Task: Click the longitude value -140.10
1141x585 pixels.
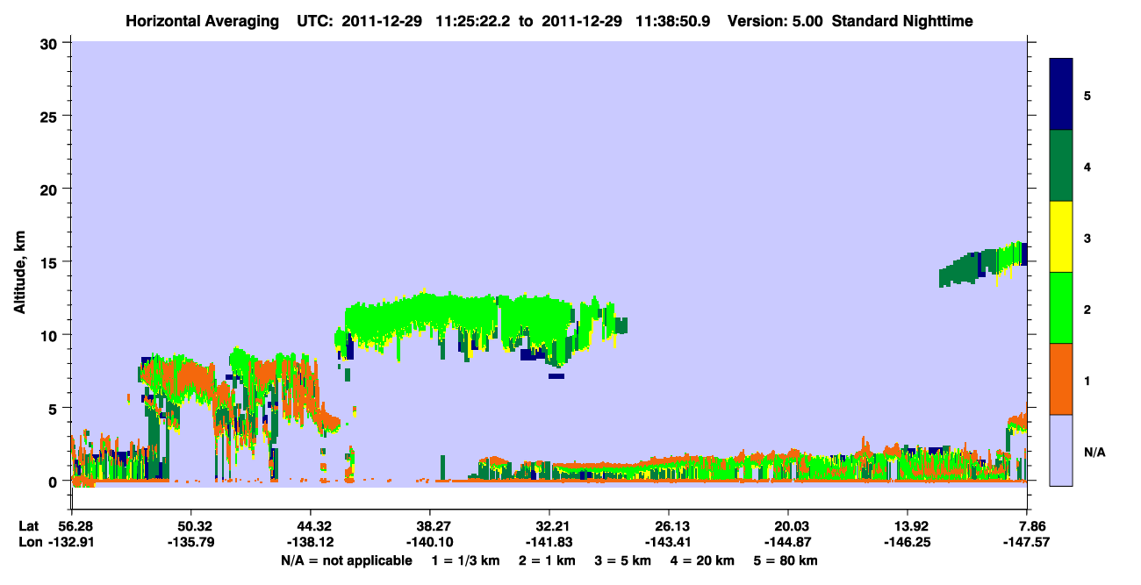Action: click(x=430, y=543)
